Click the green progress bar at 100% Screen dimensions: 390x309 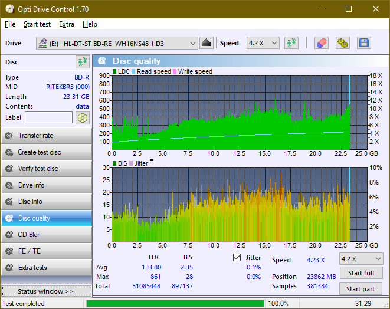pos(175,304)
